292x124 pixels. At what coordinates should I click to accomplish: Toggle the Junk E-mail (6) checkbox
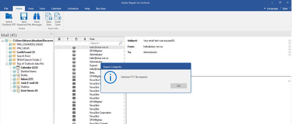[x=14, y=83]
